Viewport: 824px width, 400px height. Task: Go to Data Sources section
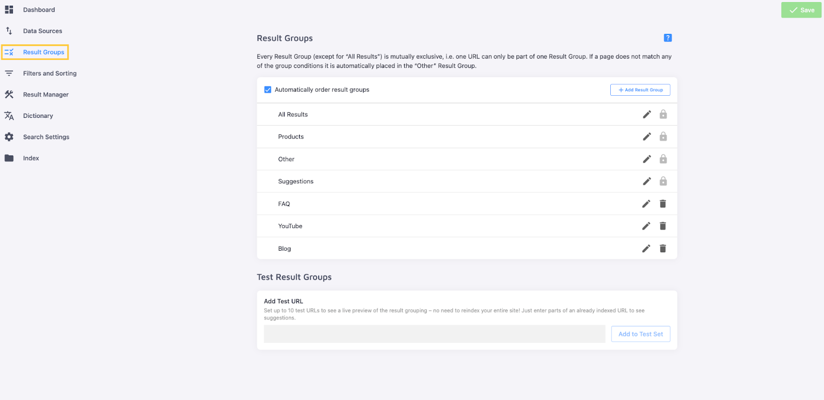[42, 31]
